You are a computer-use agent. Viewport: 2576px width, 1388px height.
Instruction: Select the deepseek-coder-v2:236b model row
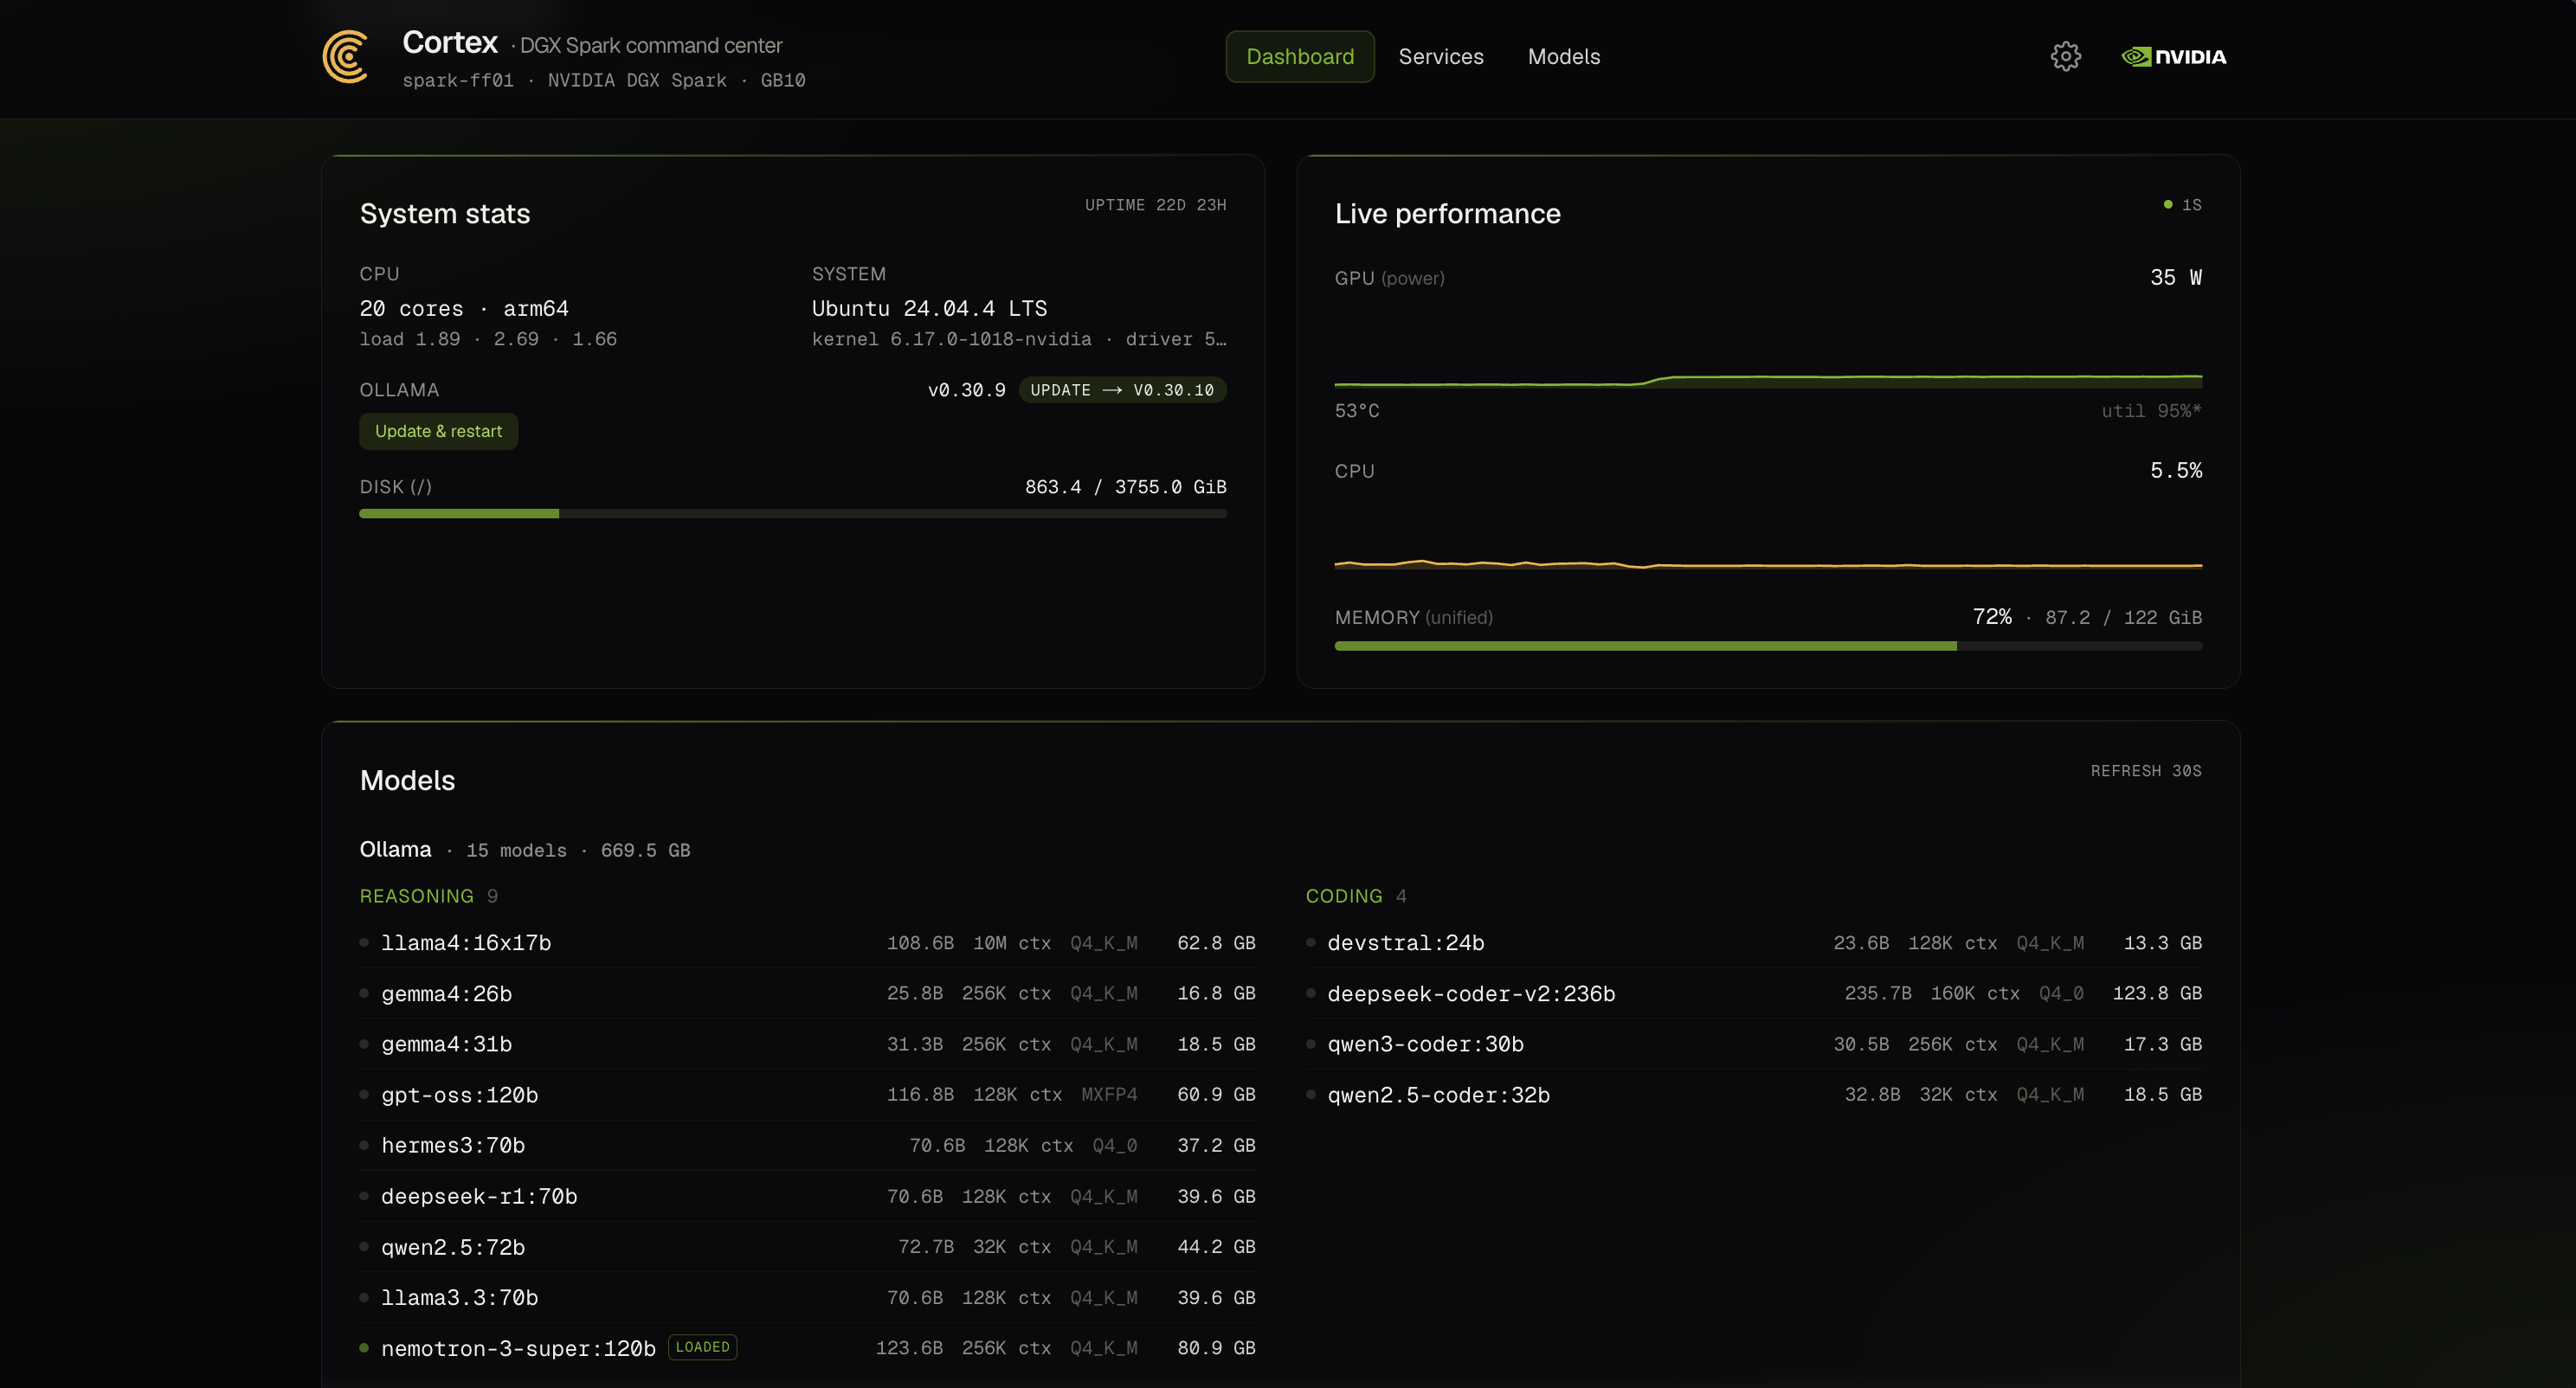click(1754, 994)
